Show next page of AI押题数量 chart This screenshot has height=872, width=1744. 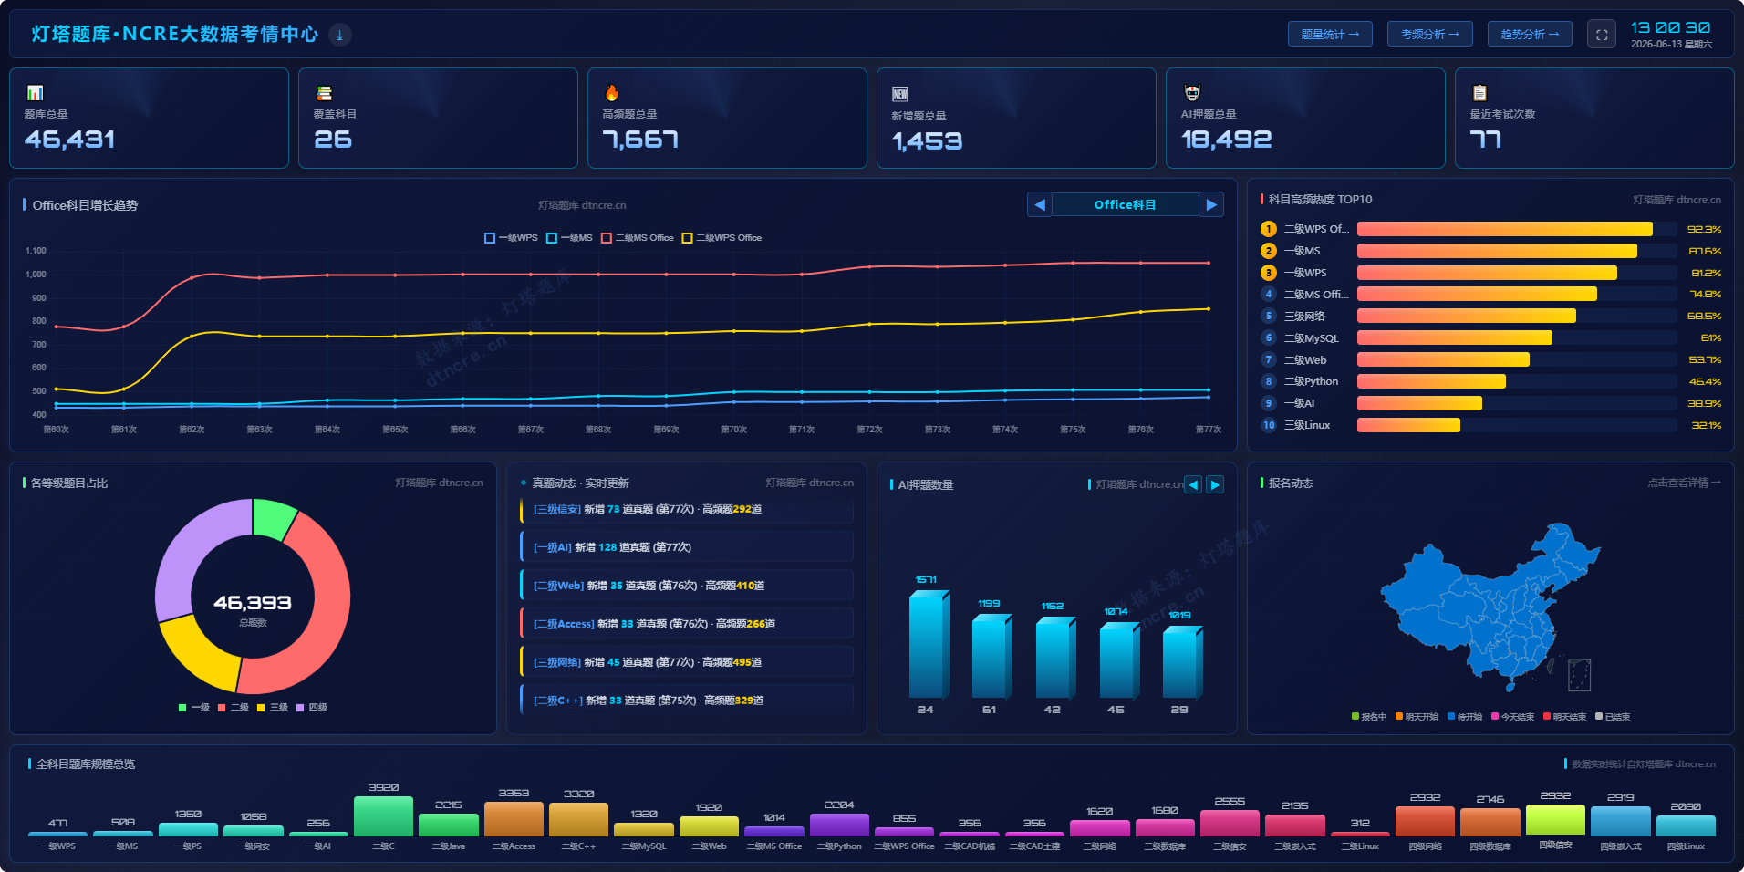click(x=1215, y=485)
